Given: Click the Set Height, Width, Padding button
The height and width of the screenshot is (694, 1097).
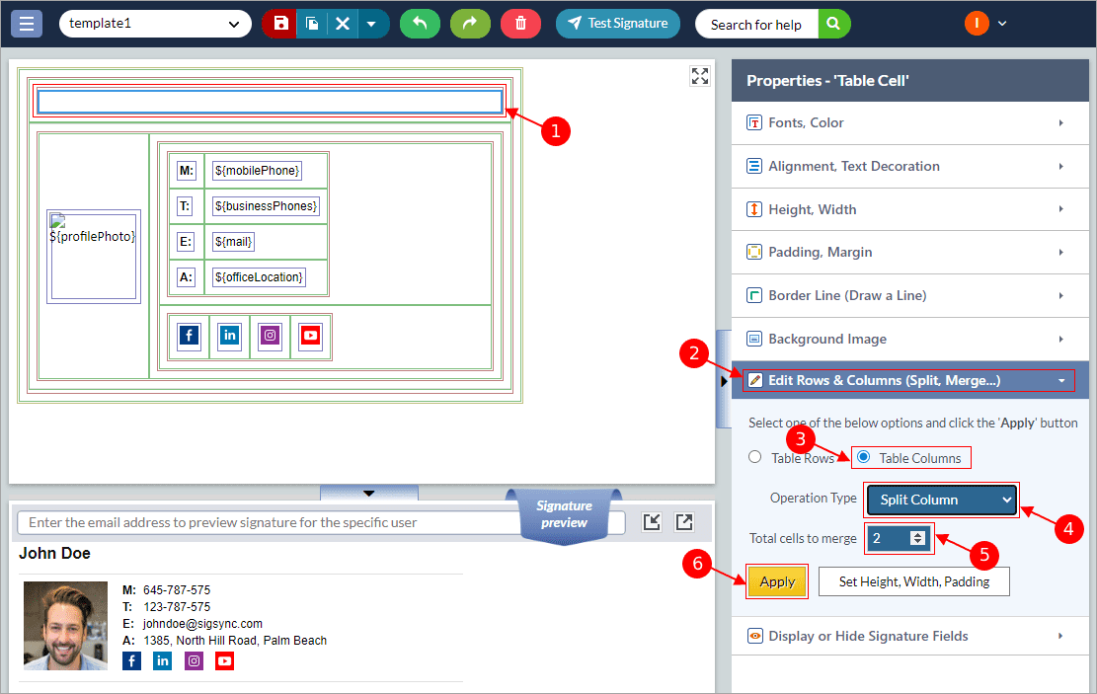Looking at the screenshot, I should pyautogui.click(x=913, y=581).
